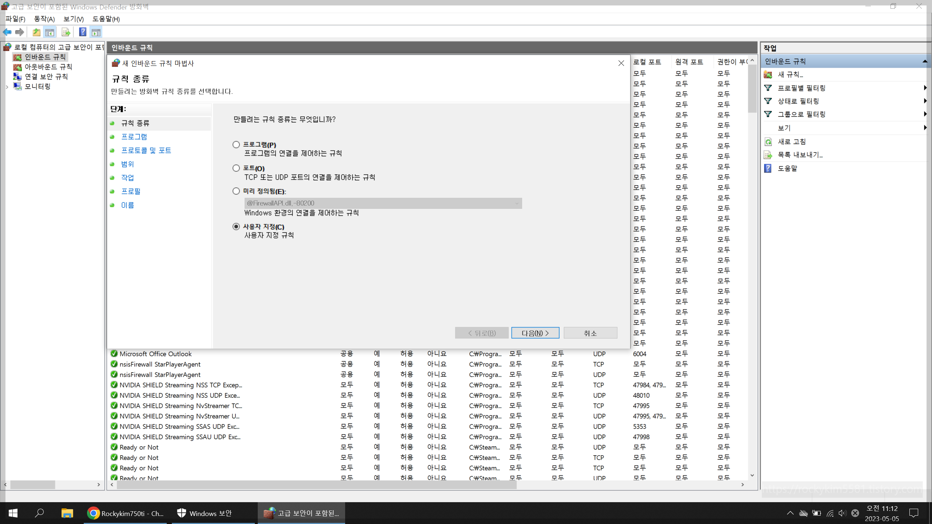
Task: Toggle the console tree pane icon
Action: click(x=50, y=32)
